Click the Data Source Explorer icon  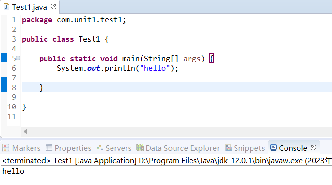[140, 148]
